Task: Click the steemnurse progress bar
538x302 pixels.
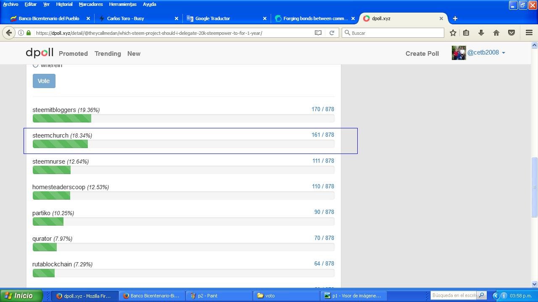Action: coord(183,170)
